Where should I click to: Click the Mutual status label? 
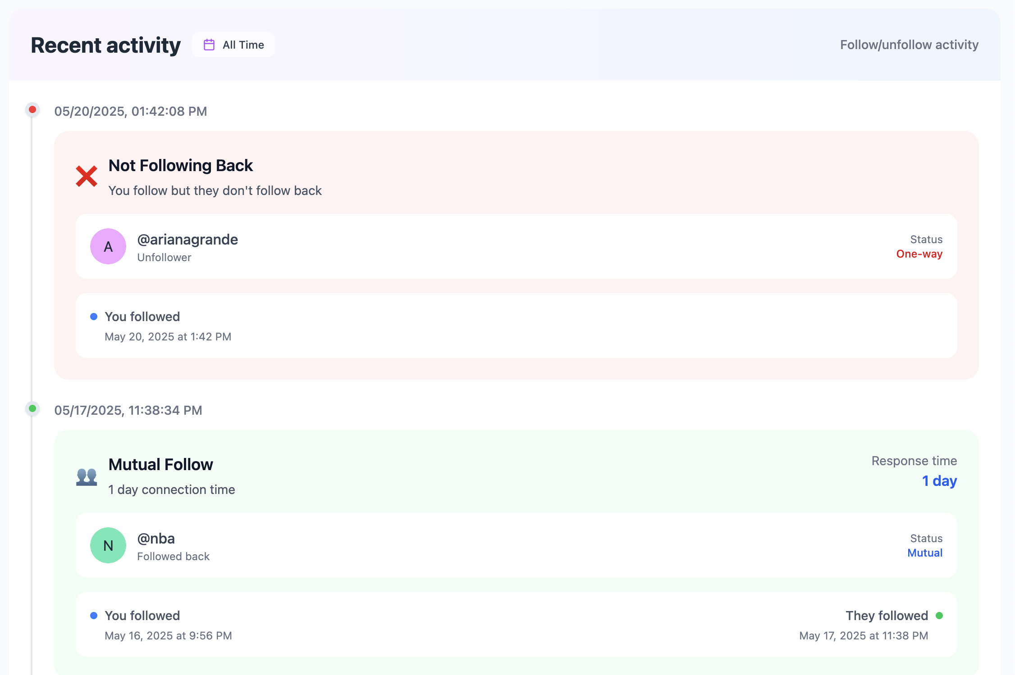tap(925, 553)
